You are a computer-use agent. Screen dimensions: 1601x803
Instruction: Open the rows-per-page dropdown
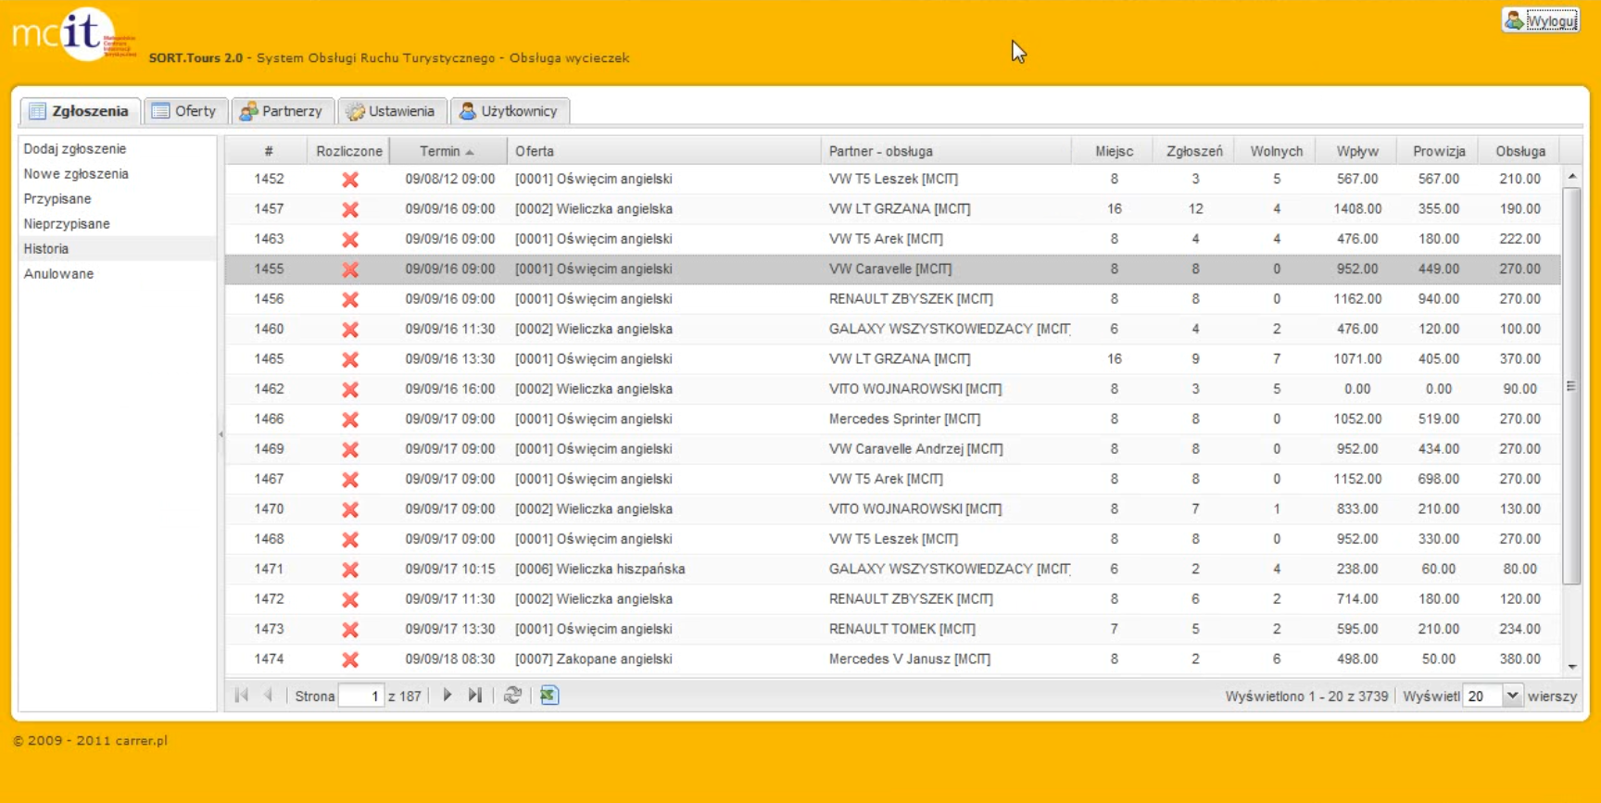coord(1512,696)
